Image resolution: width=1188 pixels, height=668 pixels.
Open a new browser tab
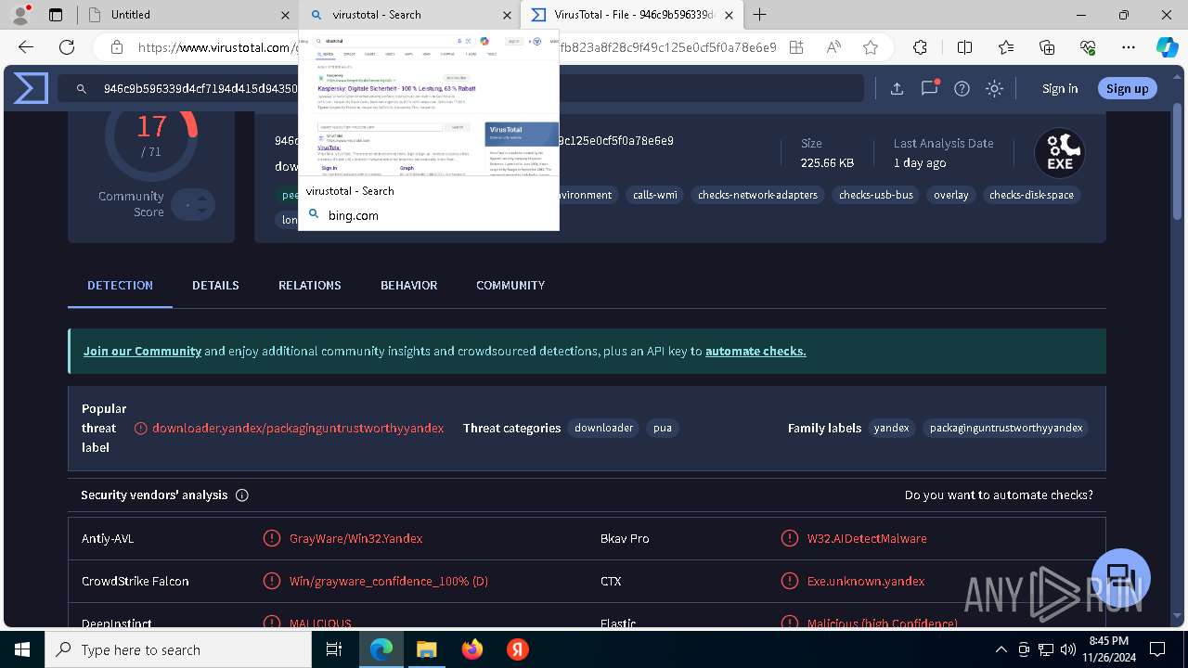pyautogui.click(x=760, y=15)
